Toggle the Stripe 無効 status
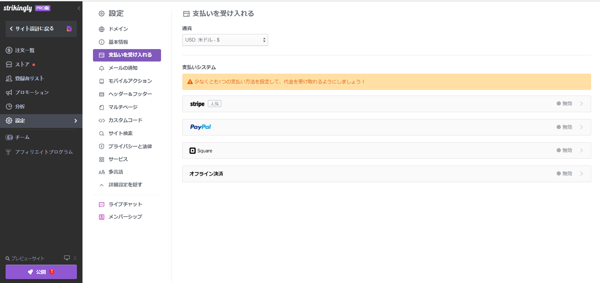Image resolution: width=600 pixels, height=283 pixels. [x=564, y=104]
